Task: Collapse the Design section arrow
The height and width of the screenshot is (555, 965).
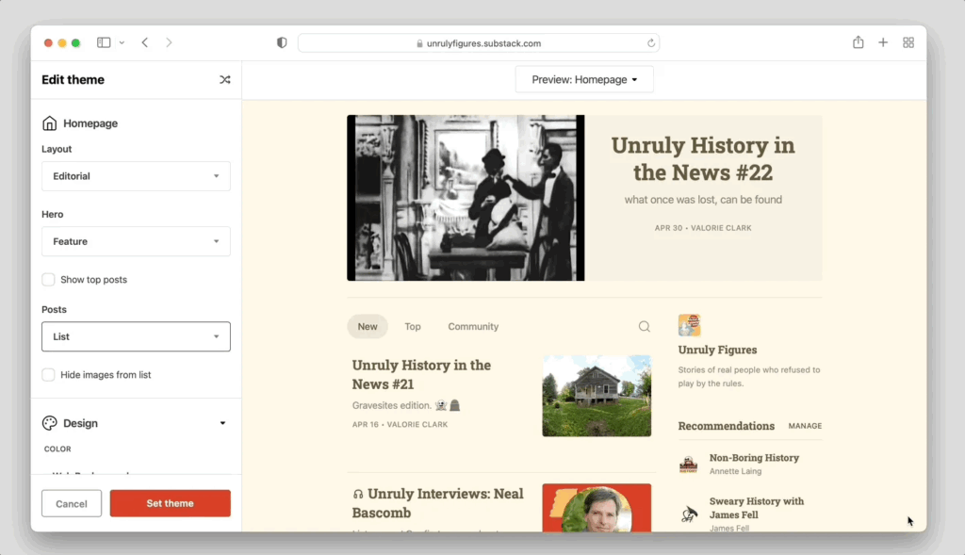Action: [x=222, y=424]
